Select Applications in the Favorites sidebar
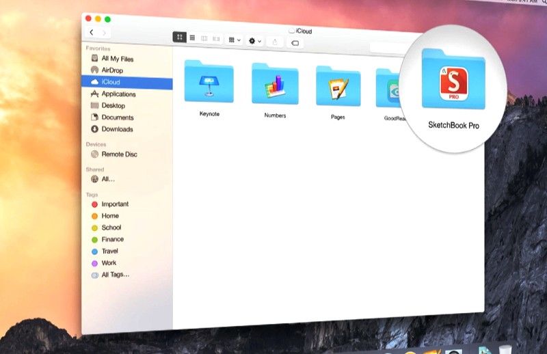Viewport: 547px width, 354px height. [x=118, y=94]
